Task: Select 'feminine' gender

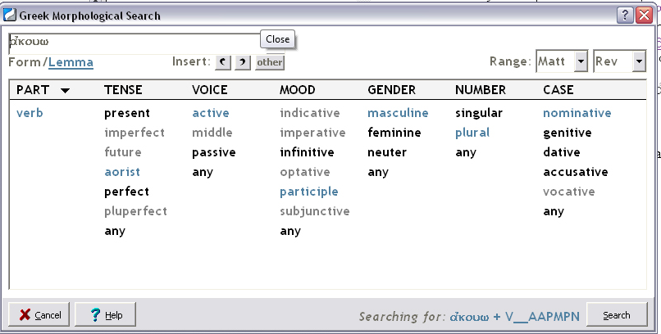Action: (x=394, y=133)
